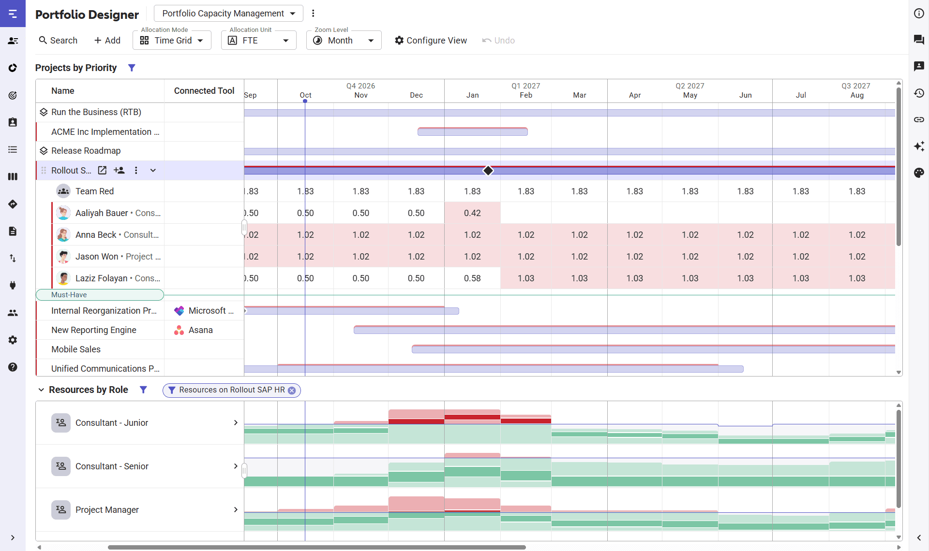
Task: Expand the left sidebar with bottom chevron
Action: [13, 537]
